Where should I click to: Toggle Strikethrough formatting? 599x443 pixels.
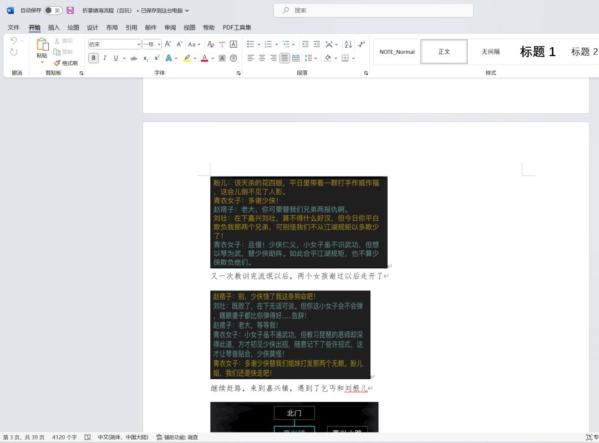(x=134, y=58)
